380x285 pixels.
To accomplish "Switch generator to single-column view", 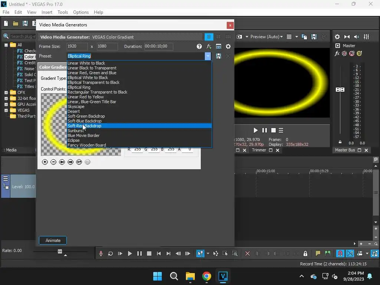I will 209,37.
